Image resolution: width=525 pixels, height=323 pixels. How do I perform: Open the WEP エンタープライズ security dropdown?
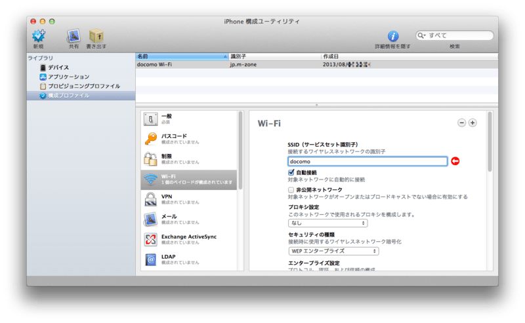point(333,251)
